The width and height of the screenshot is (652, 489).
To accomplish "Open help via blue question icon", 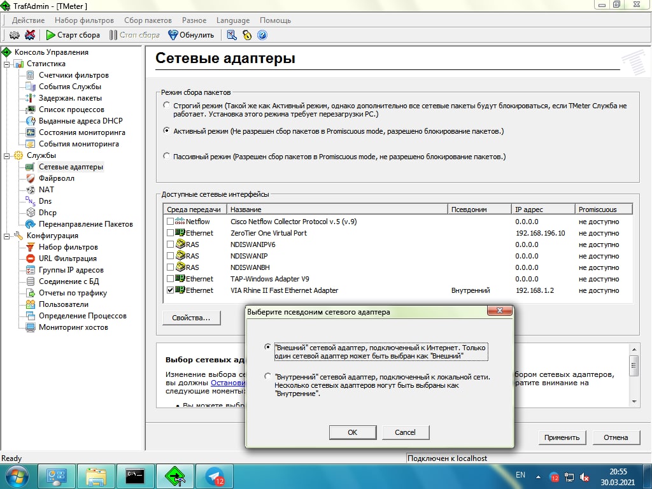I will (262, 35).
